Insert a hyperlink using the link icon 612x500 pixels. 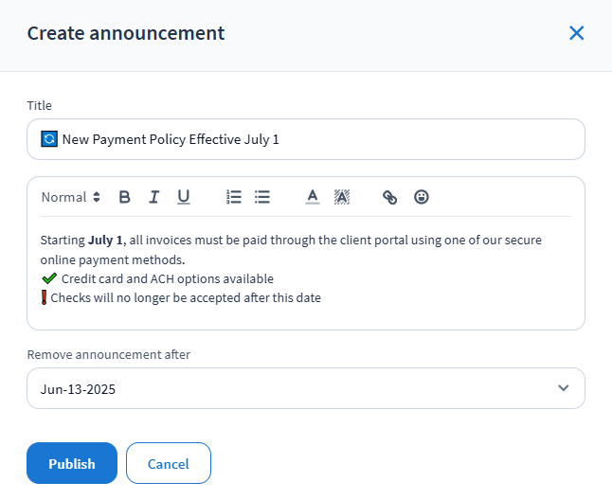coord(389,197)
